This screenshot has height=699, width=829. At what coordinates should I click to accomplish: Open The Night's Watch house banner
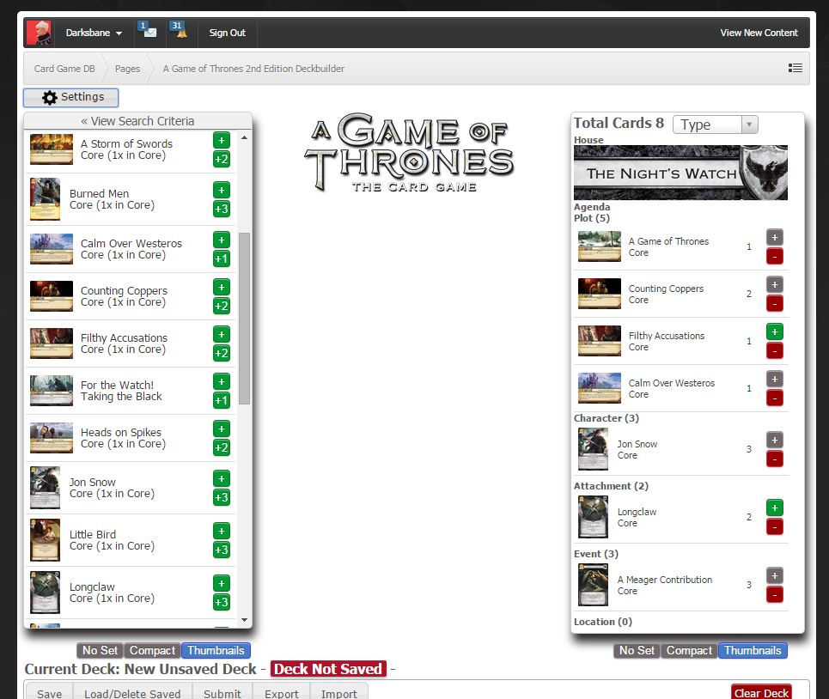tap(680, 173)
